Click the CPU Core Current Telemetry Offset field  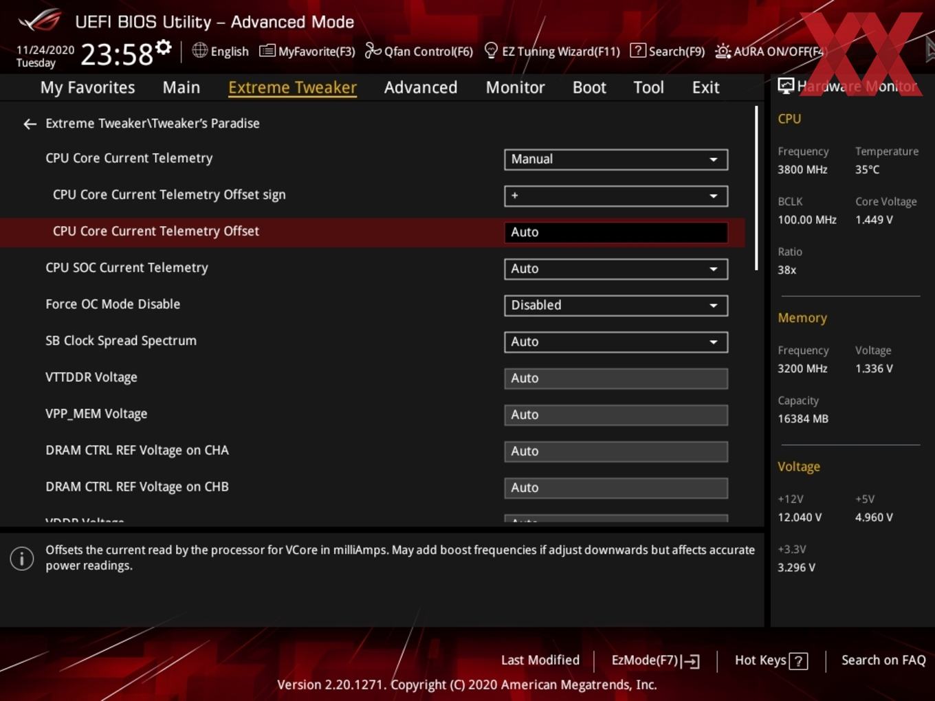pyautogui.click(x=616, y=232)
